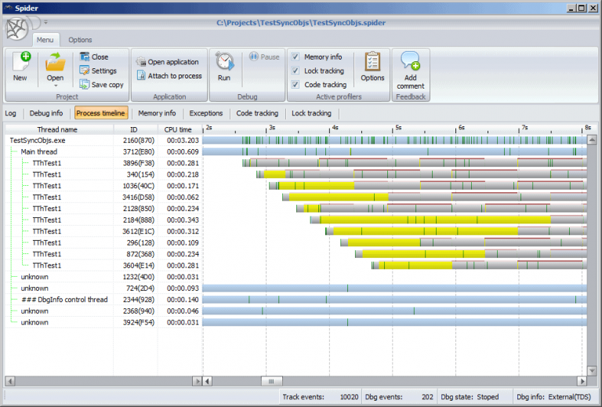Click the Run stopwatch icon

224,63
